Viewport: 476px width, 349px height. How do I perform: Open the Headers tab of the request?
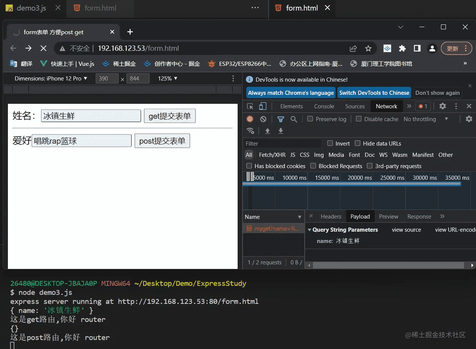331,216
